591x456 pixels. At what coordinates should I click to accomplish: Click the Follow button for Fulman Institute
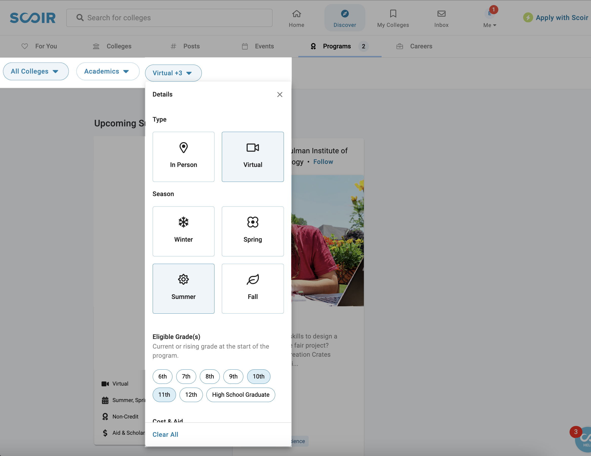(324, 161)
